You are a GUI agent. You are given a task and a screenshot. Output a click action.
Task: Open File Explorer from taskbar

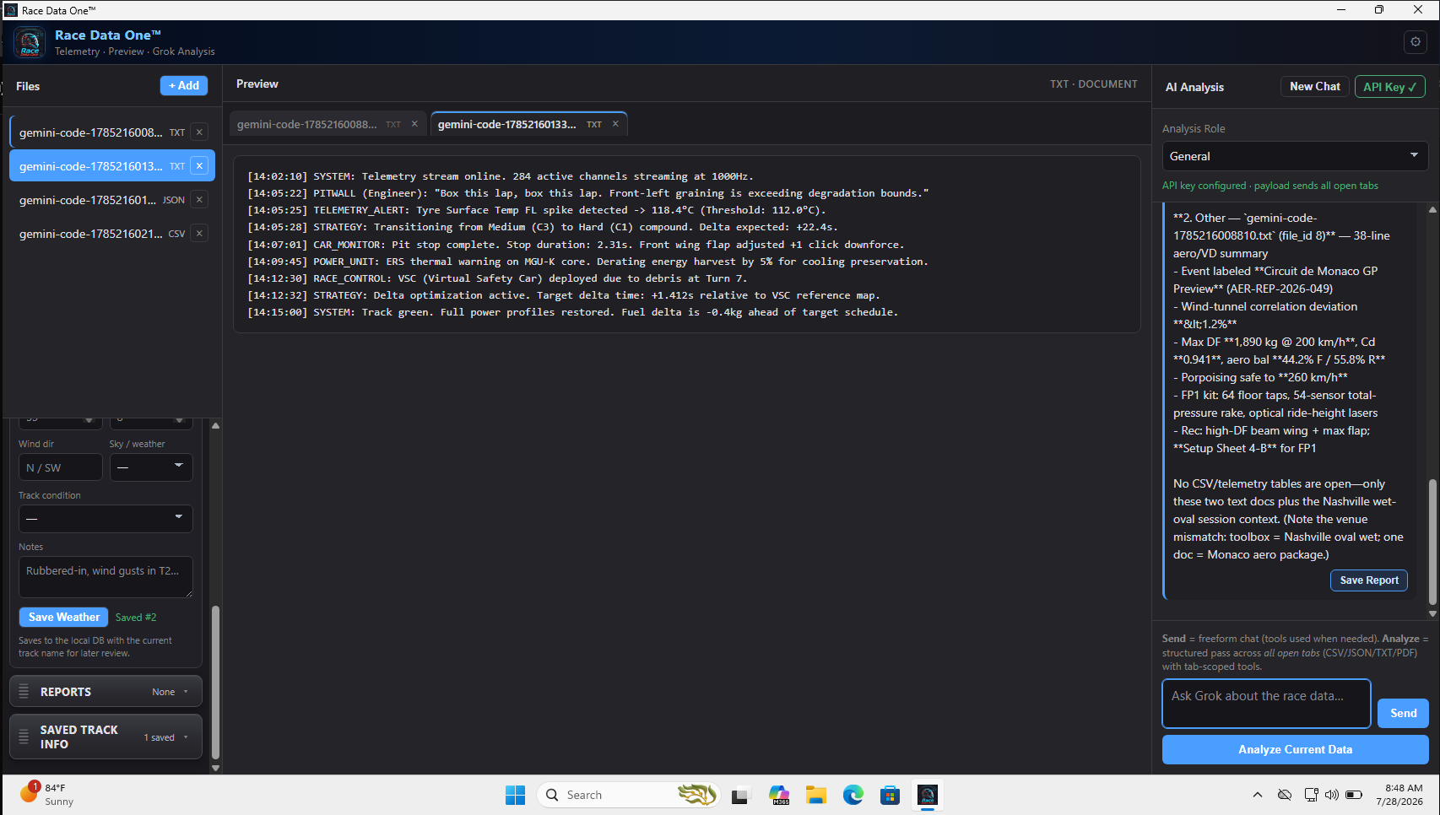[815, 795]
